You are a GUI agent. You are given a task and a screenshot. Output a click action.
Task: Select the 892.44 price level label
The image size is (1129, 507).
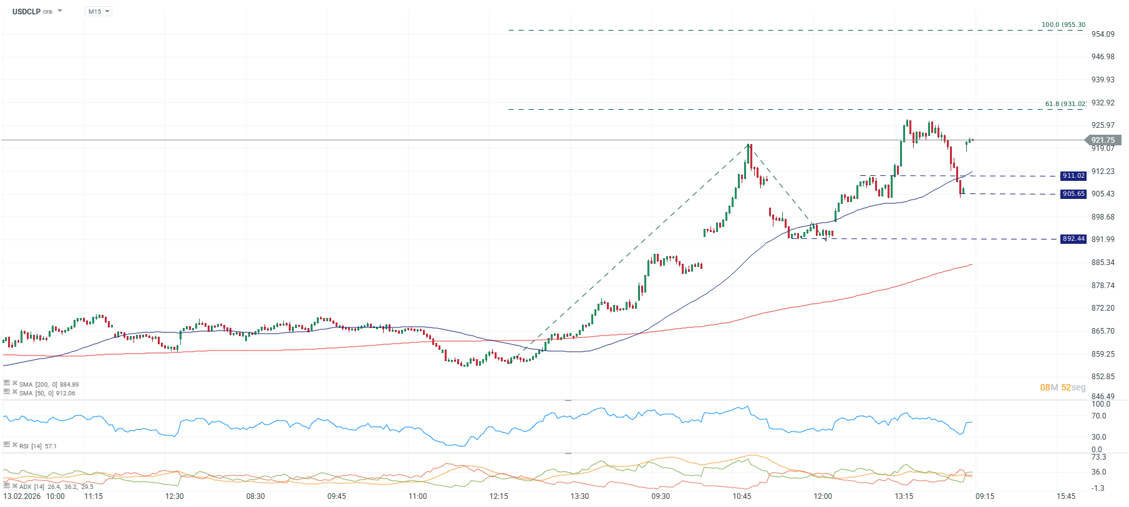click(x=1073, y=239)
